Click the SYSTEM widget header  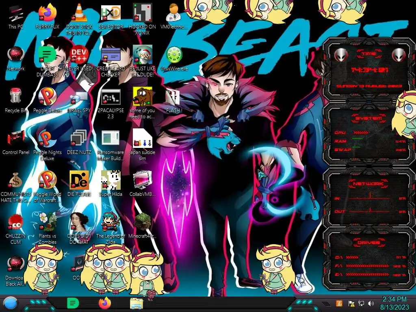click(369, 118)
